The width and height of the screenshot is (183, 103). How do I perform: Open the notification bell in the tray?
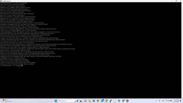[x=180, y=101]
